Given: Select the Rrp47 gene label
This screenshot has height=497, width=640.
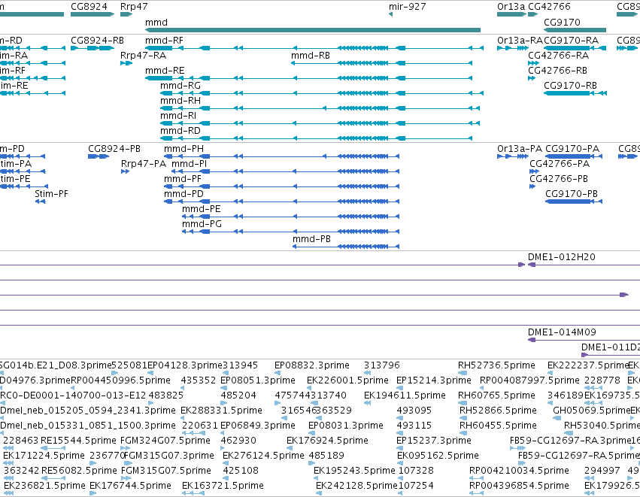Looking at the screenshot, I should tap(134, 7).
